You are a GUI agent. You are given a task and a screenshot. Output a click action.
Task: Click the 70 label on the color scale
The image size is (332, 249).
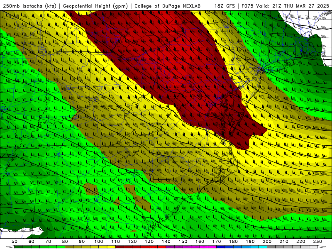tap(48, 242)
